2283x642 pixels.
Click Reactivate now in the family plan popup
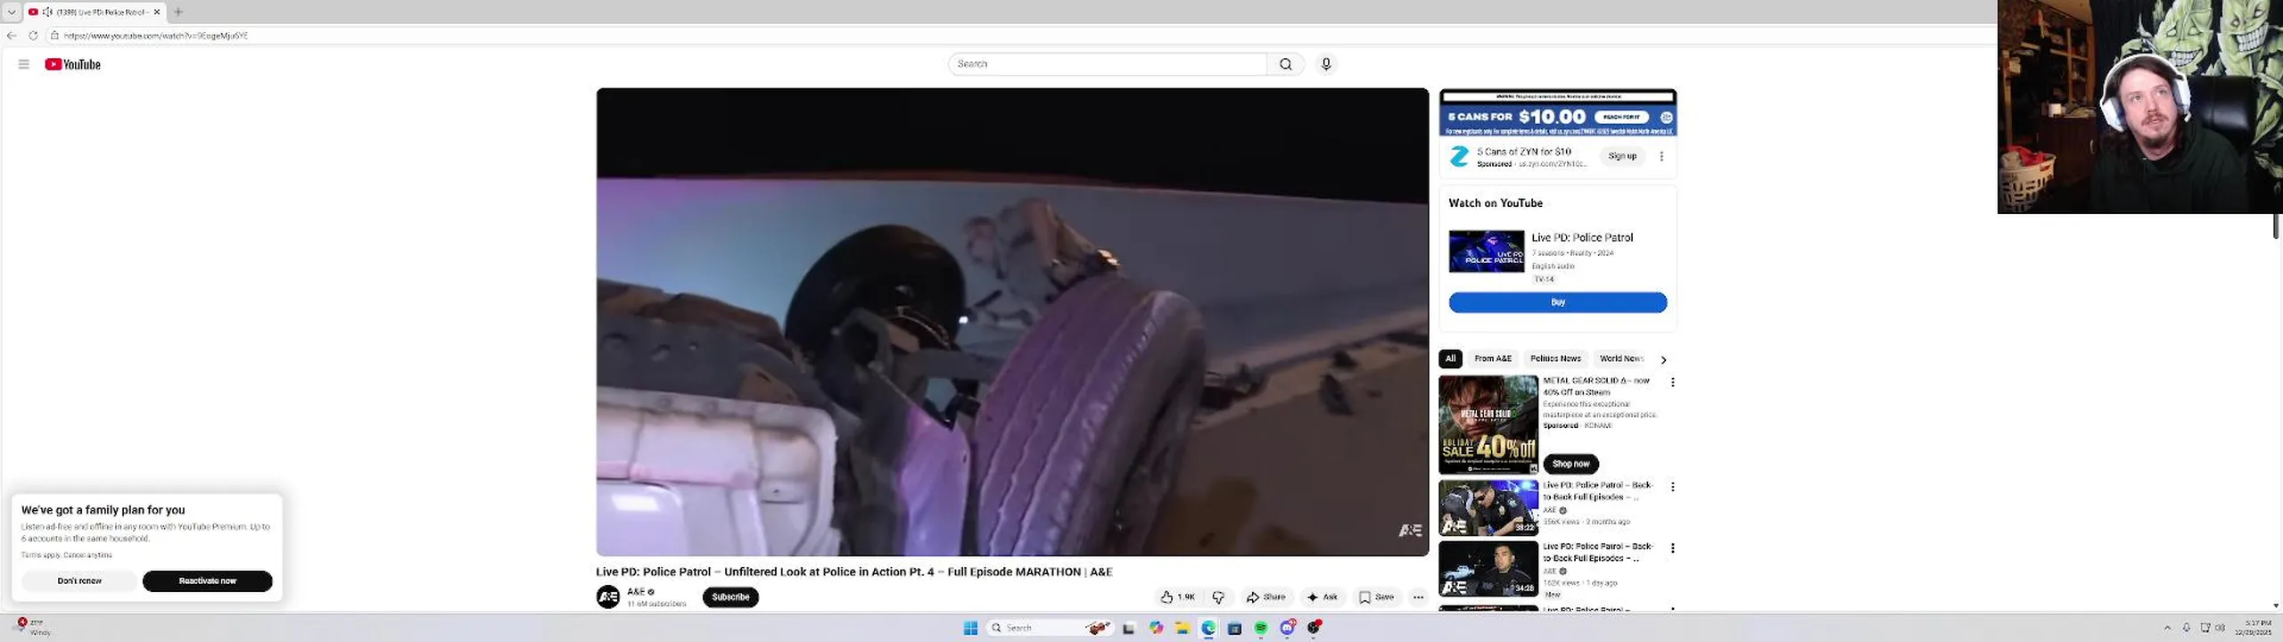click(208, 581)
